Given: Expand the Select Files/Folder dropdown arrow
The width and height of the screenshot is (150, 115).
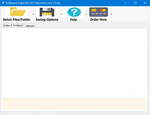Looking at the screenshot, I should 33,14.
